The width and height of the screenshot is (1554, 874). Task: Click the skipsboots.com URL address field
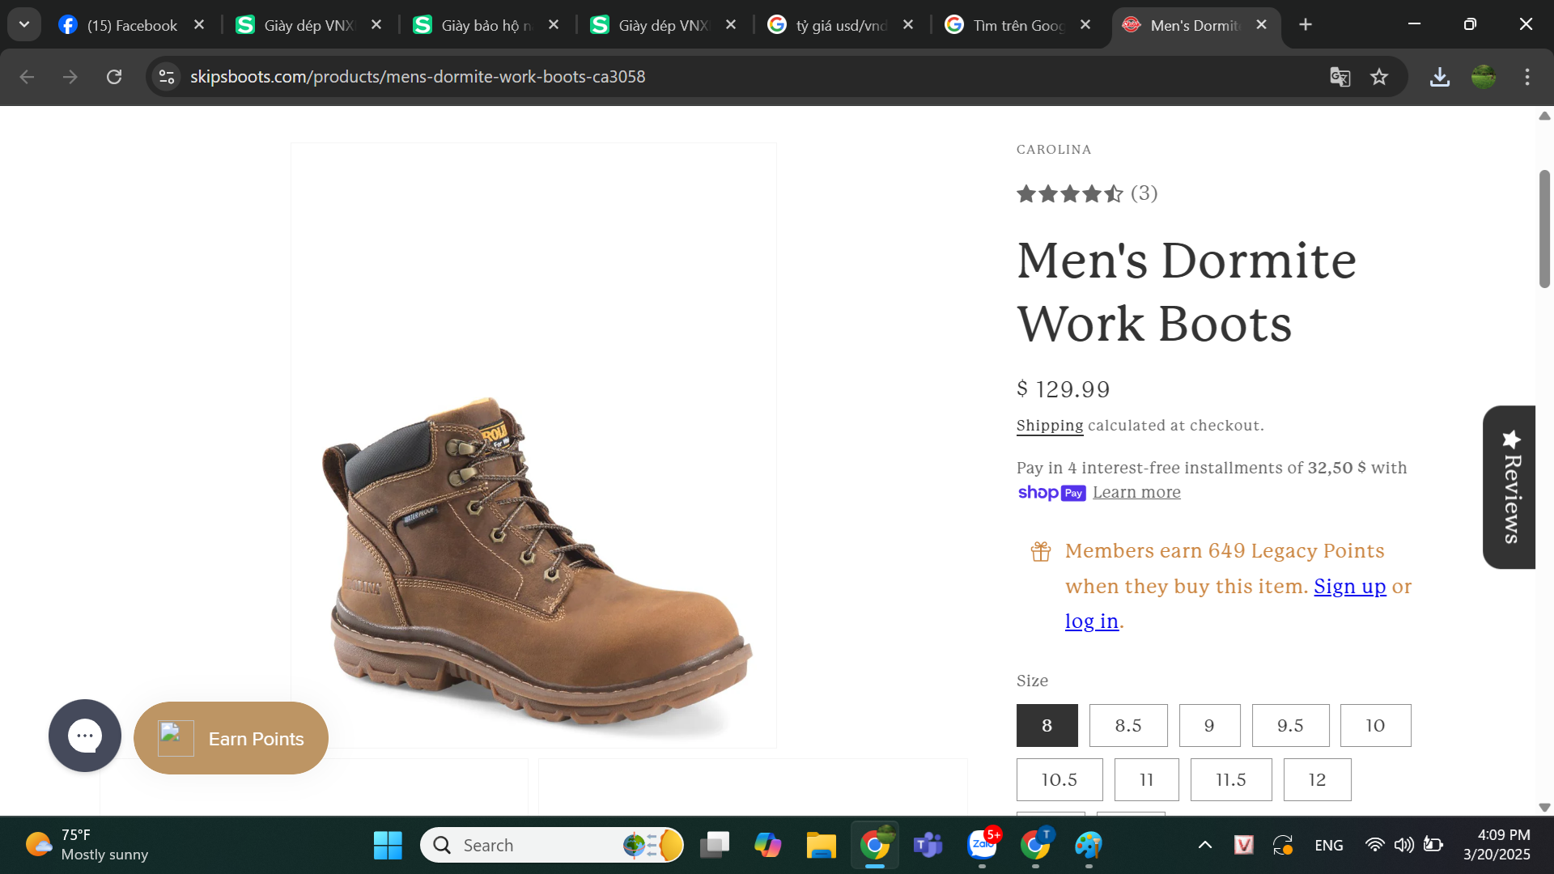point(418,77)
